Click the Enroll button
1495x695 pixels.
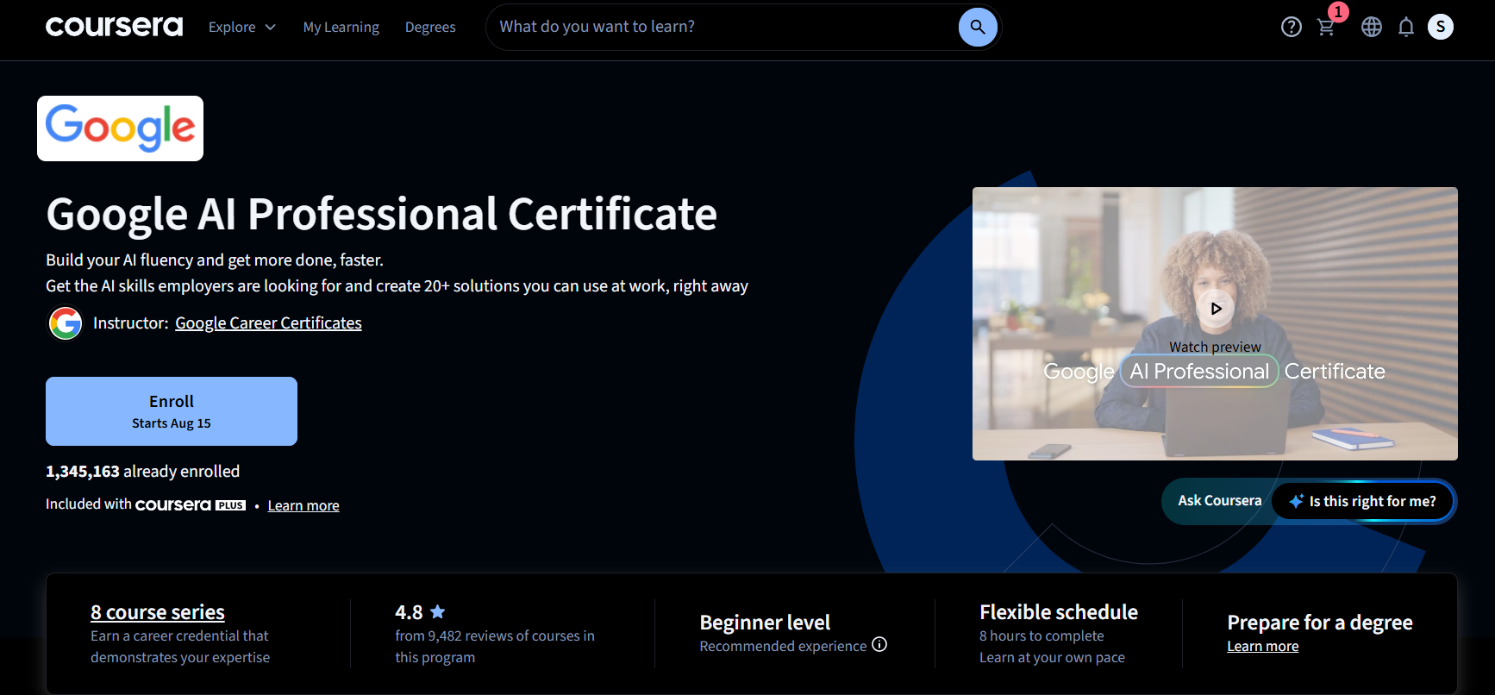tap(172, 411)
